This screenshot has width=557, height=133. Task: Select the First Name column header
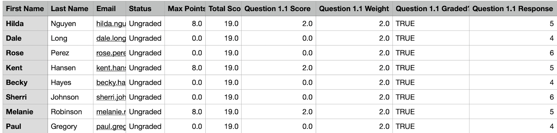click(x=25, y=9)
